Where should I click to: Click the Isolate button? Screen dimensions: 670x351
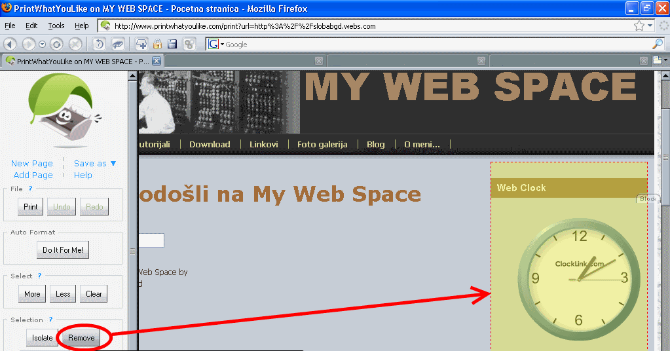(42, 338)
